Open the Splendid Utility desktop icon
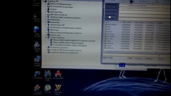This screenshot has height=96, width=171. click(x=48, y=75)
